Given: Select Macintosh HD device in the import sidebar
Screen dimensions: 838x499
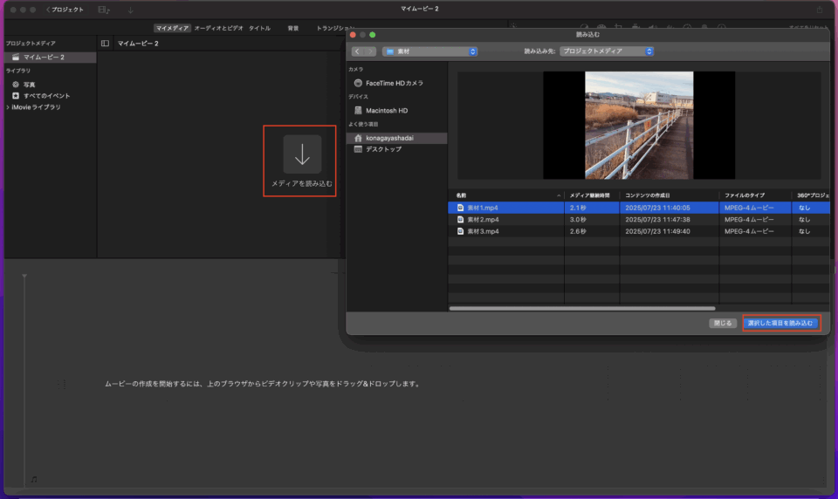Looking at the screenshot, I should [387, 111].
